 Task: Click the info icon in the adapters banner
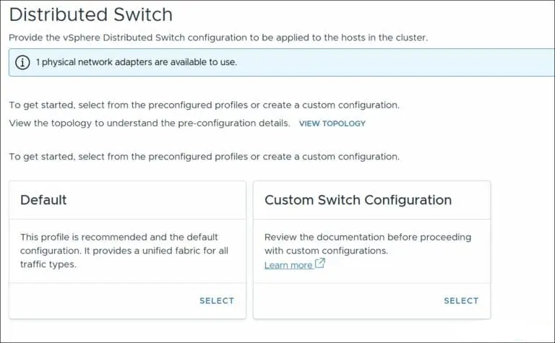pyautogui.click(x=22, y=62)
